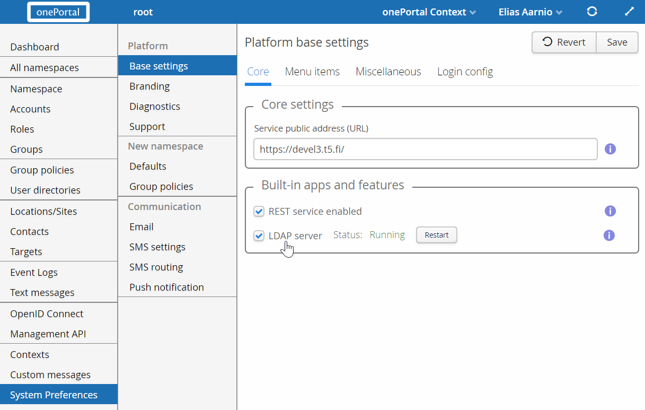Click the Revert button
This screenshot has height=410, width=645.
pos(564,42)
